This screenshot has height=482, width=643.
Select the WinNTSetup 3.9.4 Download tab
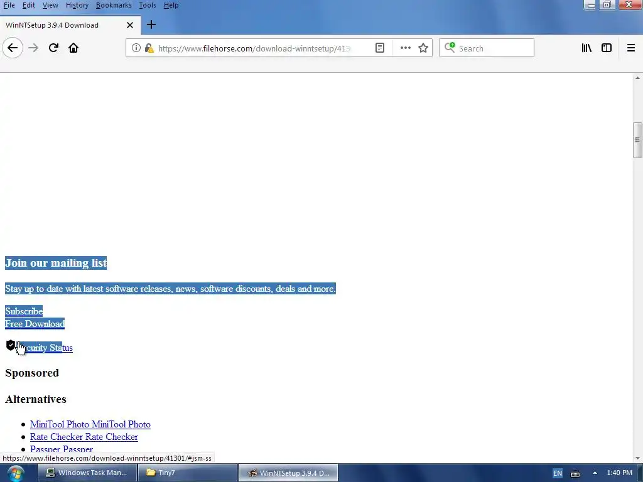(x=70, y=25)
